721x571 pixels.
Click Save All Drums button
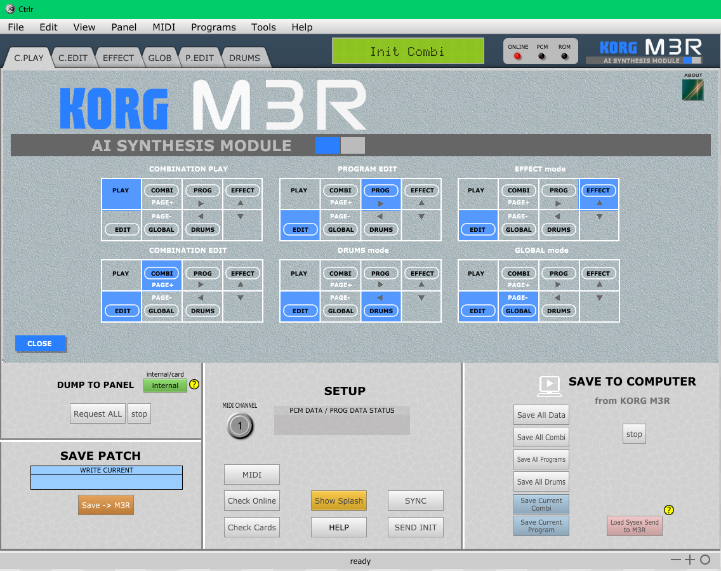pos(541,481)
